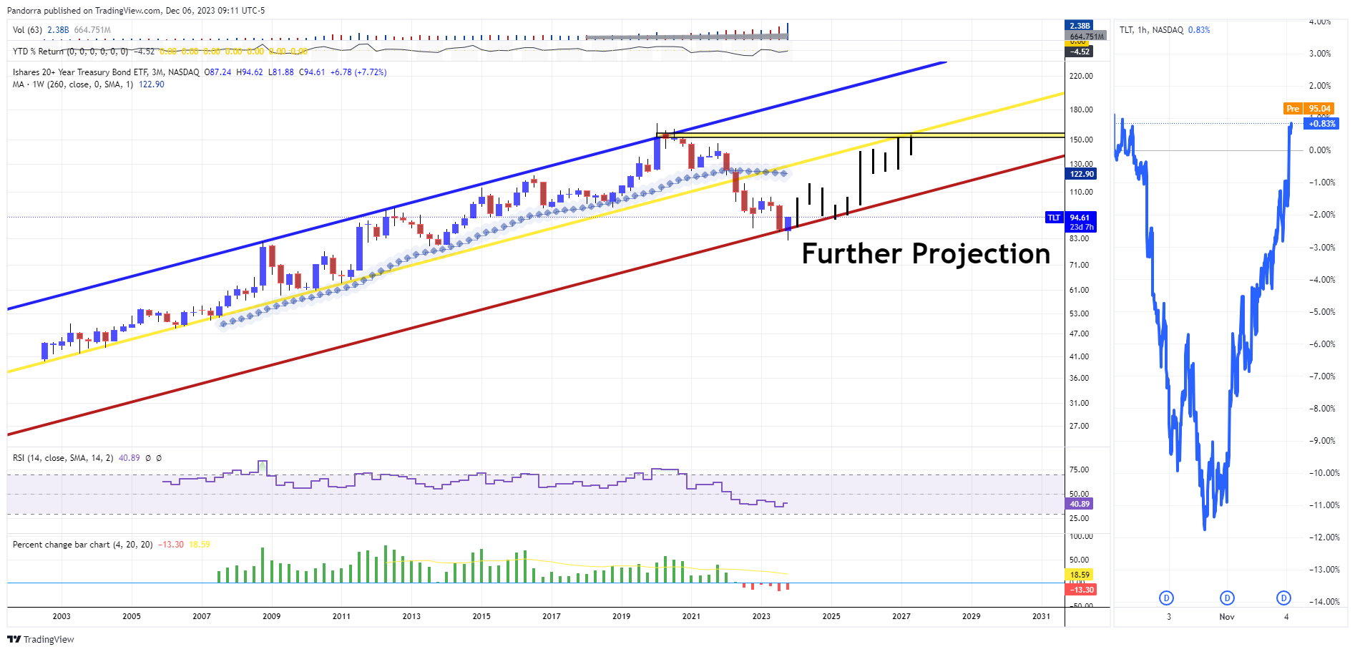Viewport: 1355px width, 652px height.
Task: Click the 71.00 price axis label
Action: point(1079,265)
